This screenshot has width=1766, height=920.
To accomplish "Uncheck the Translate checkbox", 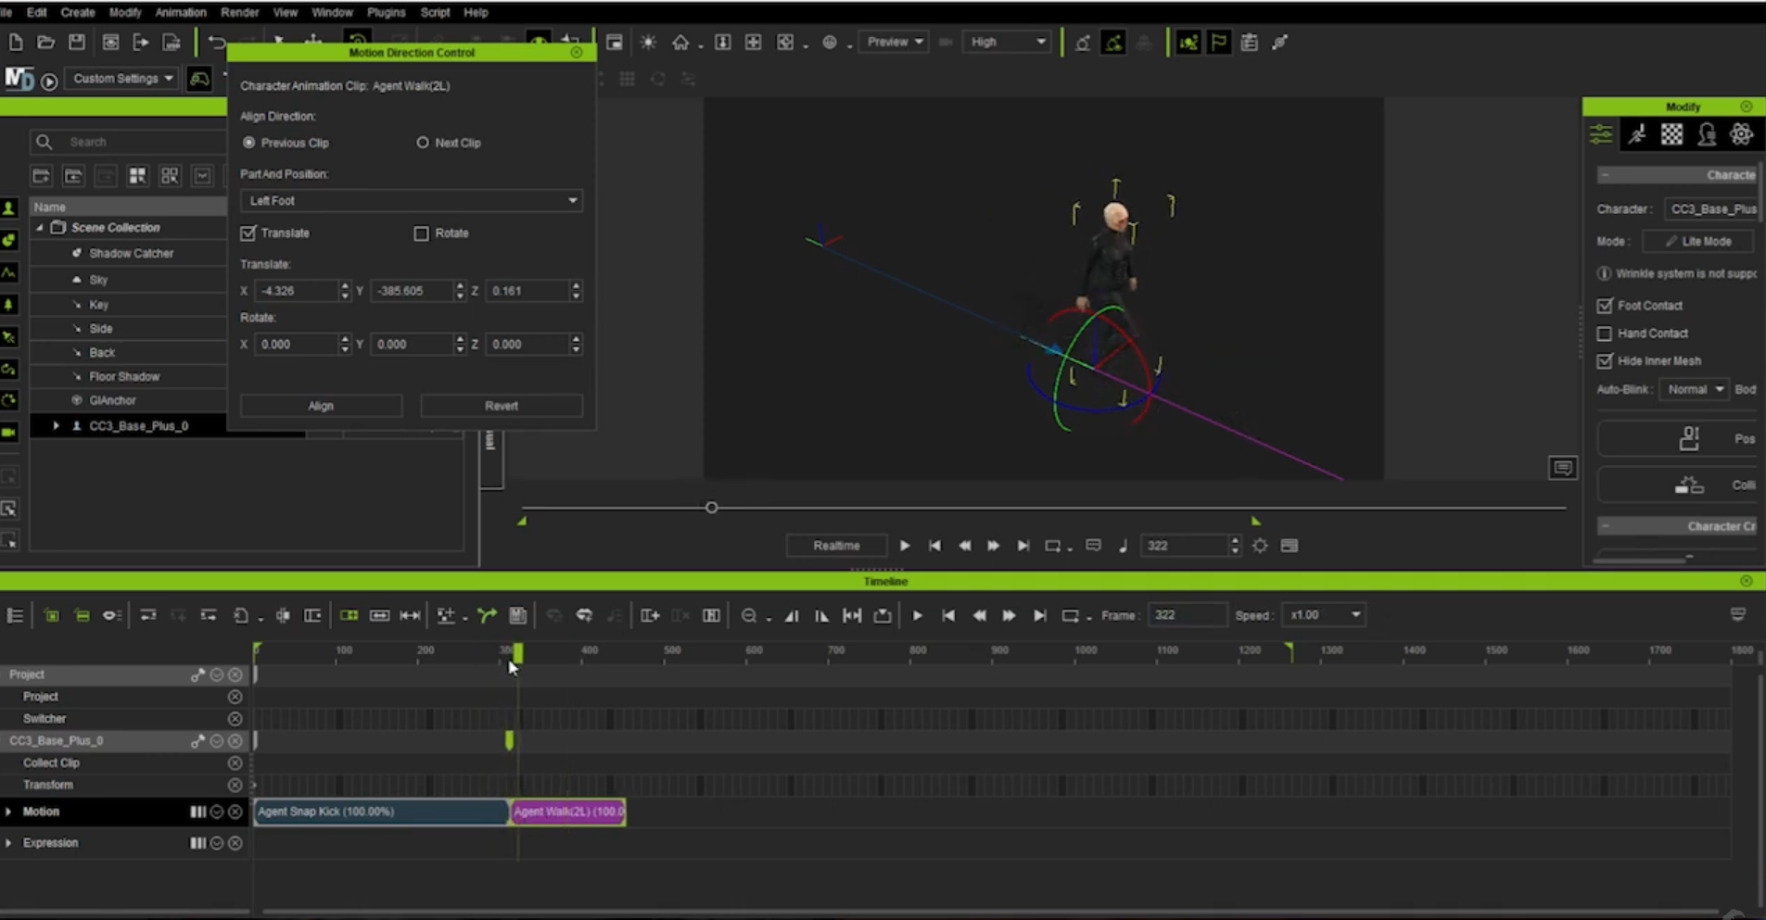I will point(248,233).
